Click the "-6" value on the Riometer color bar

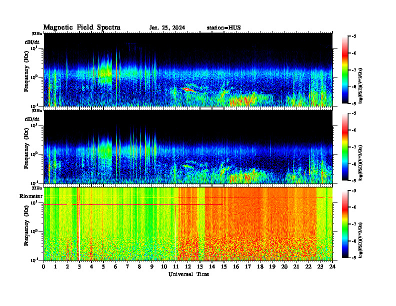pyautogui.click(x=354, y=207)
